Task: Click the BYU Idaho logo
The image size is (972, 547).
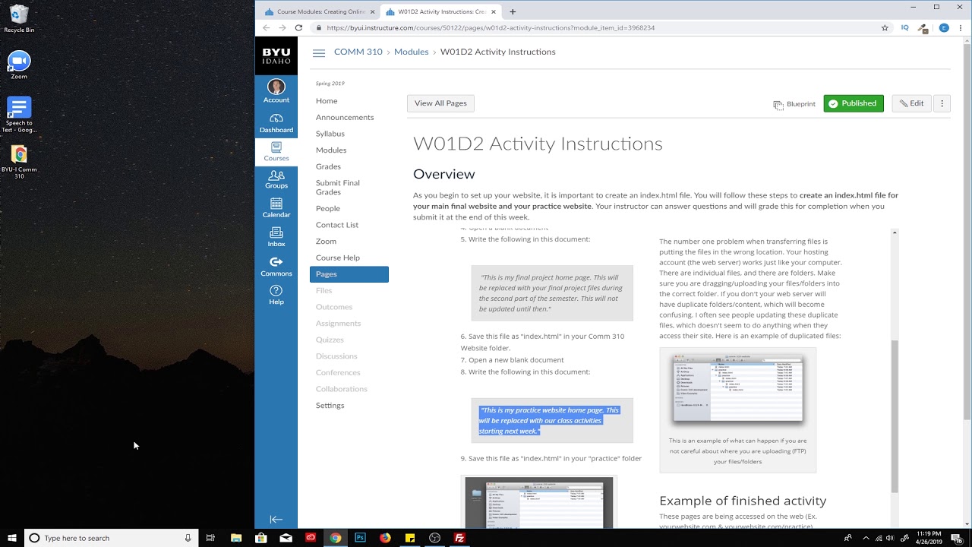Action: (x=276, y=55)
